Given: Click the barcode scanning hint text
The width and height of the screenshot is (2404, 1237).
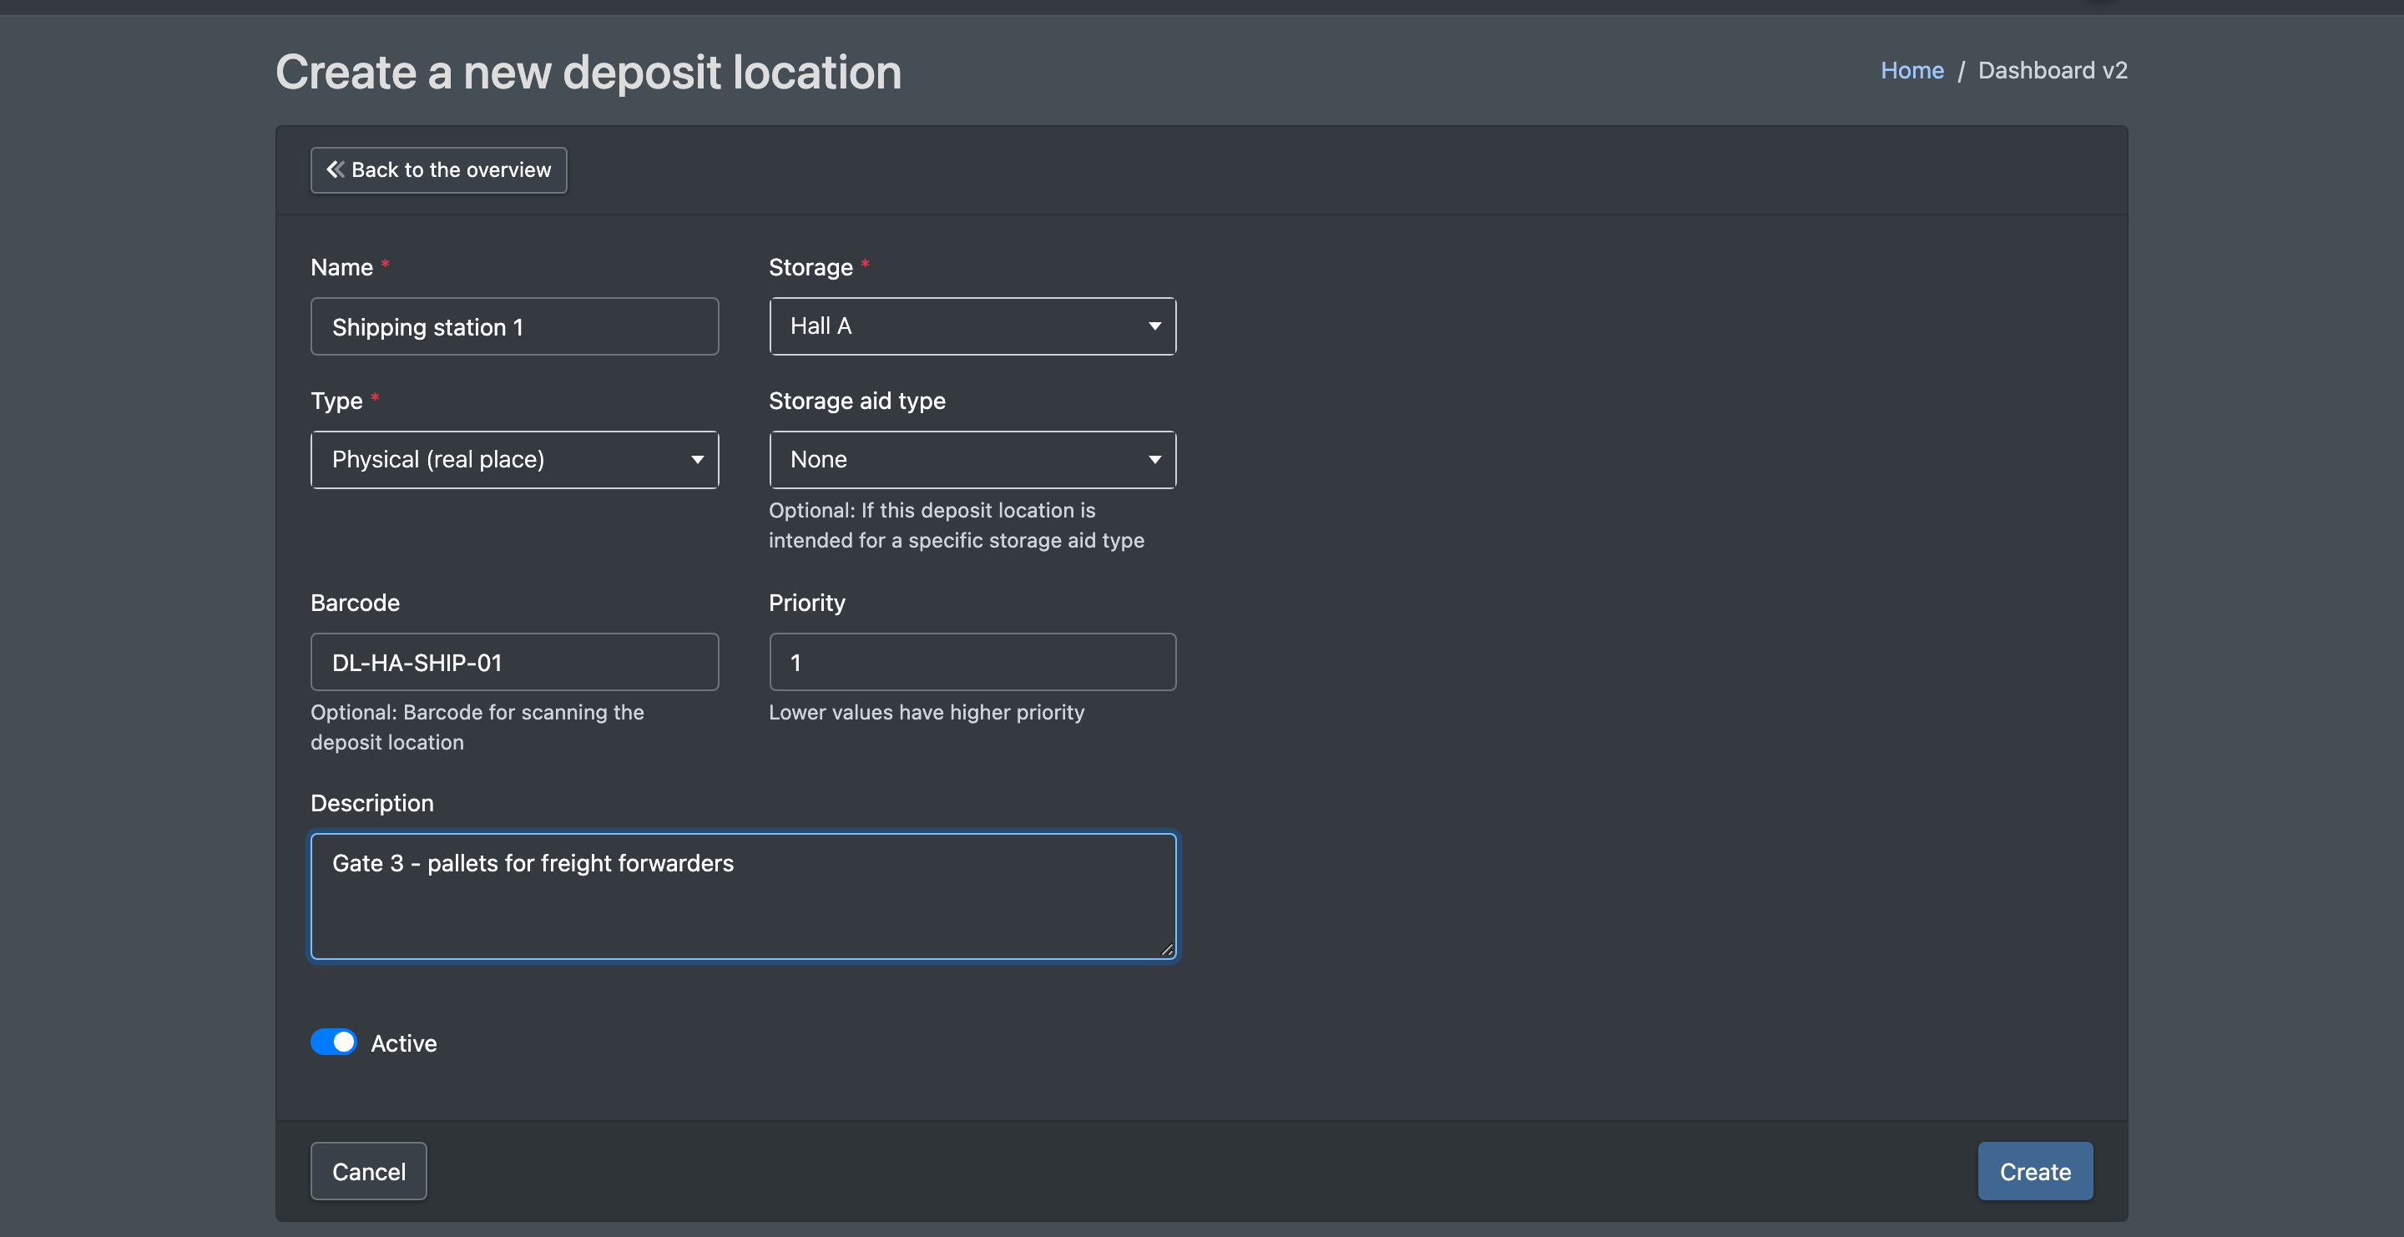Looking at the screenshot, I should (477, 728).
